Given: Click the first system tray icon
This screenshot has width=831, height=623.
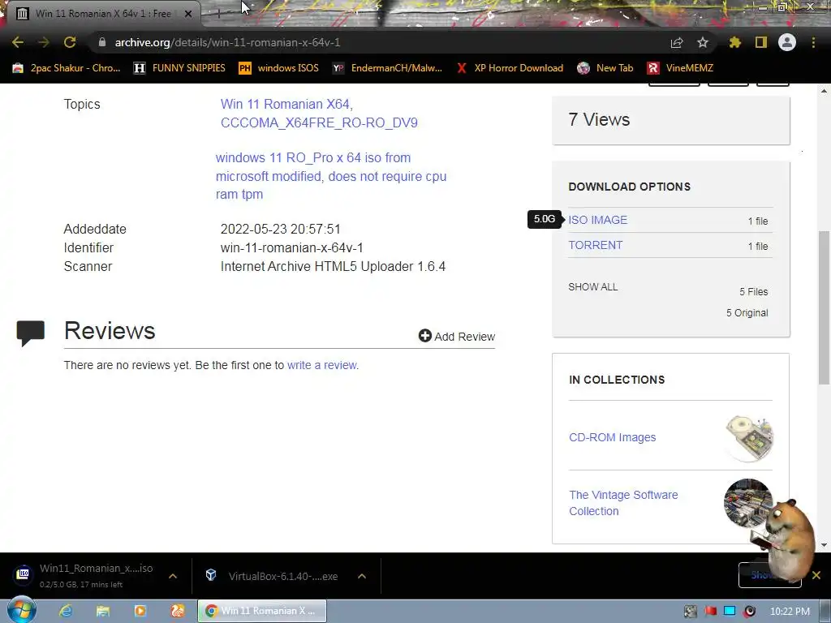Looking at the screenshot, I should point(691,612).
